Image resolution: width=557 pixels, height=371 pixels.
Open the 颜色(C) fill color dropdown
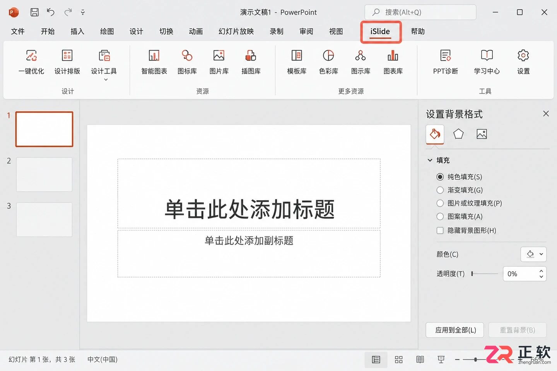(x=533, y=254)
